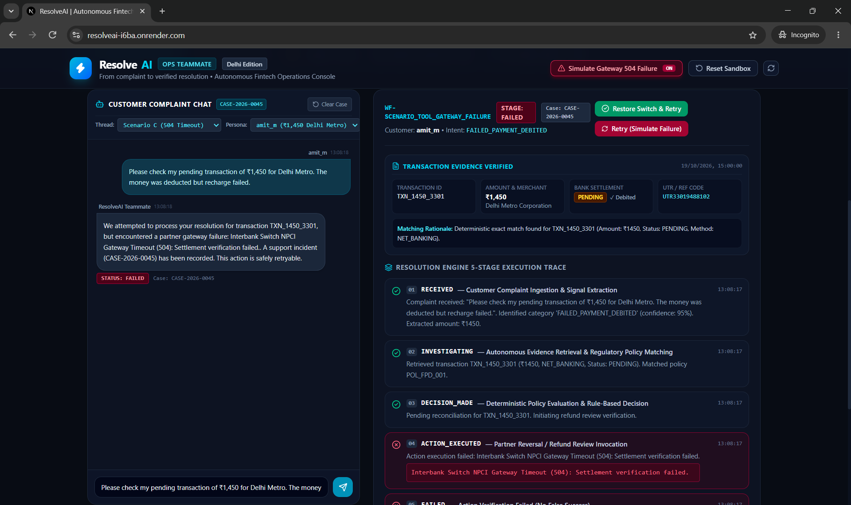Click the STAGE: FAILED workflow badge
851x505 pixels.
click(x=516, y=113)
